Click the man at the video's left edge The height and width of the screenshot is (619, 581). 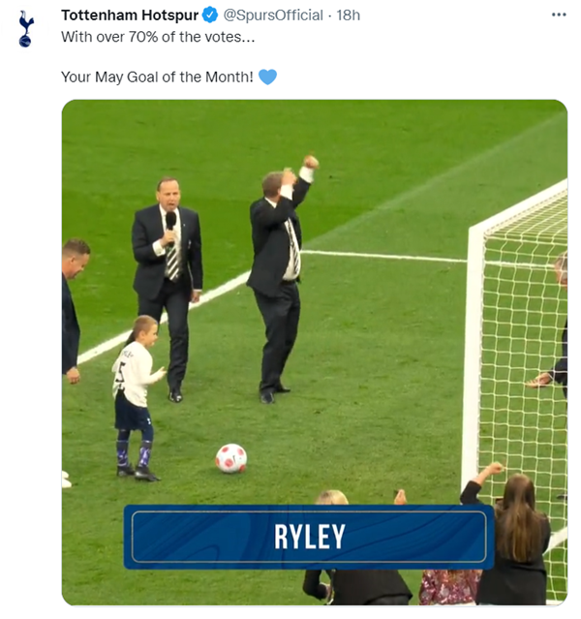74,312
